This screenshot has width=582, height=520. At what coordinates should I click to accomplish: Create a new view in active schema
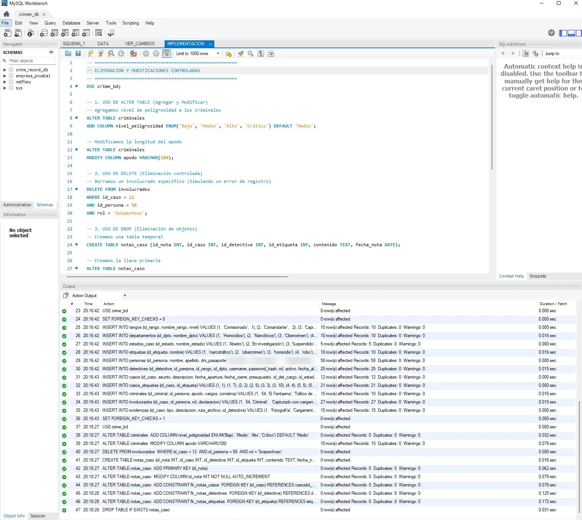[65, 33]
